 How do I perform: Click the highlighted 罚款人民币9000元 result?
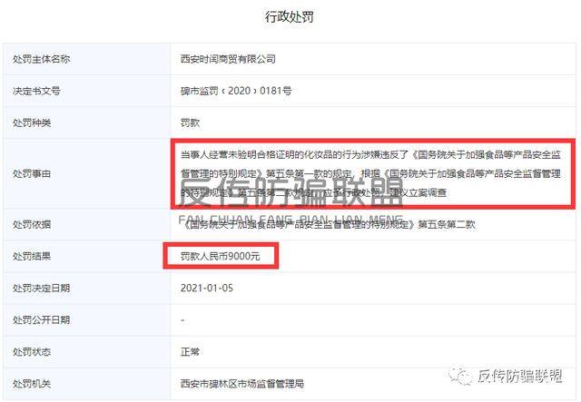tap(220, 256)
